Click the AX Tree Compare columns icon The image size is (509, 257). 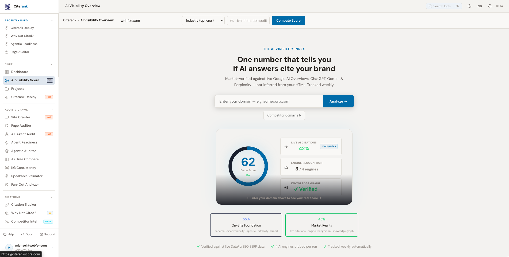7,159
